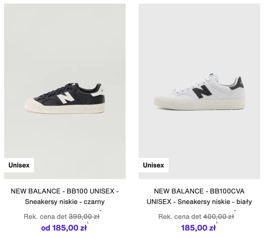
Task: Click the 'Sneakersy niskie - czarny' description text
Action: [x=65, y=202]
